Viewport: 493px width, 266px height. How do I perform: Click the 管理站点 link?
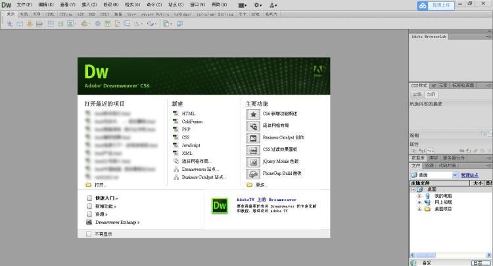[470, 175]
